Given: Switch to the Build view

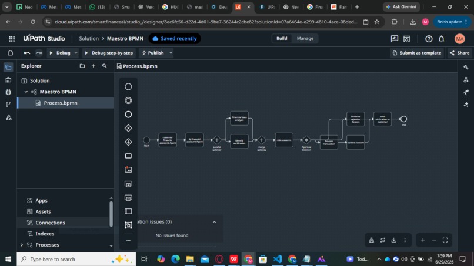Looking at the screenshot, I should [282, 38].
